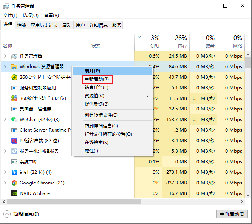The height and width of the screenshot is (224, 252).
Task: Switch to the 用户 tab
Action: [80, 25]
